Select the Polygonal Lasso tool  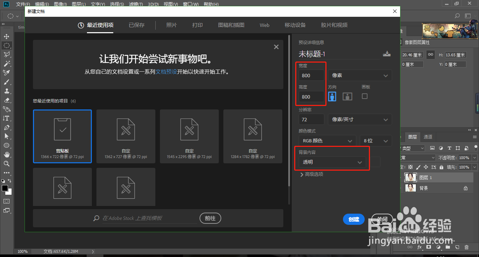[6, 55]
